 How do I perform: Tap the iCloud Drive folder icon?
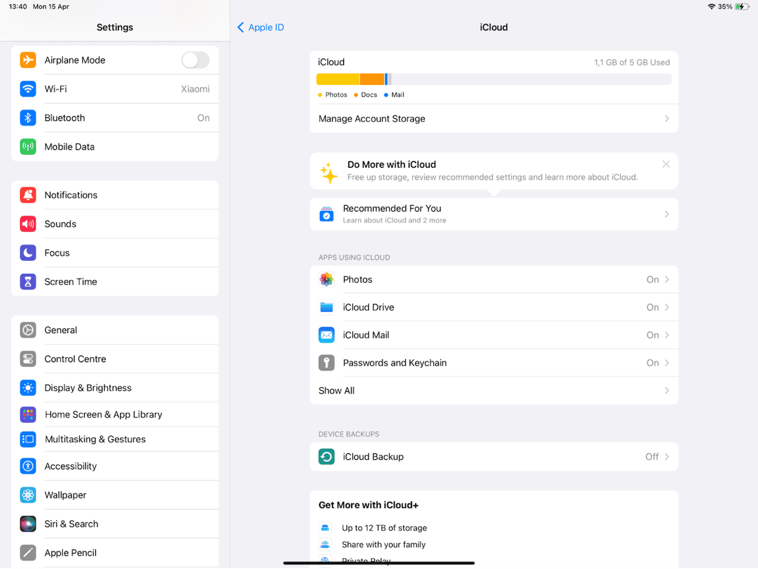(327, 307)
